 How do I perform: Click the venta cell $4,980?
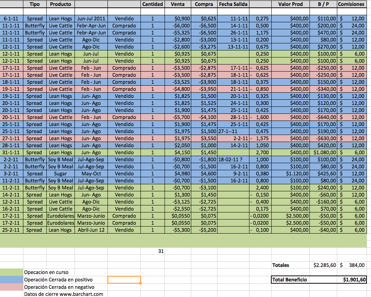(178, 174)
